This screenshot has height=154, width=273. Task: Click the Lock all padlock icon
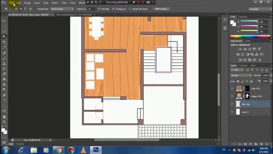point(251,81)
